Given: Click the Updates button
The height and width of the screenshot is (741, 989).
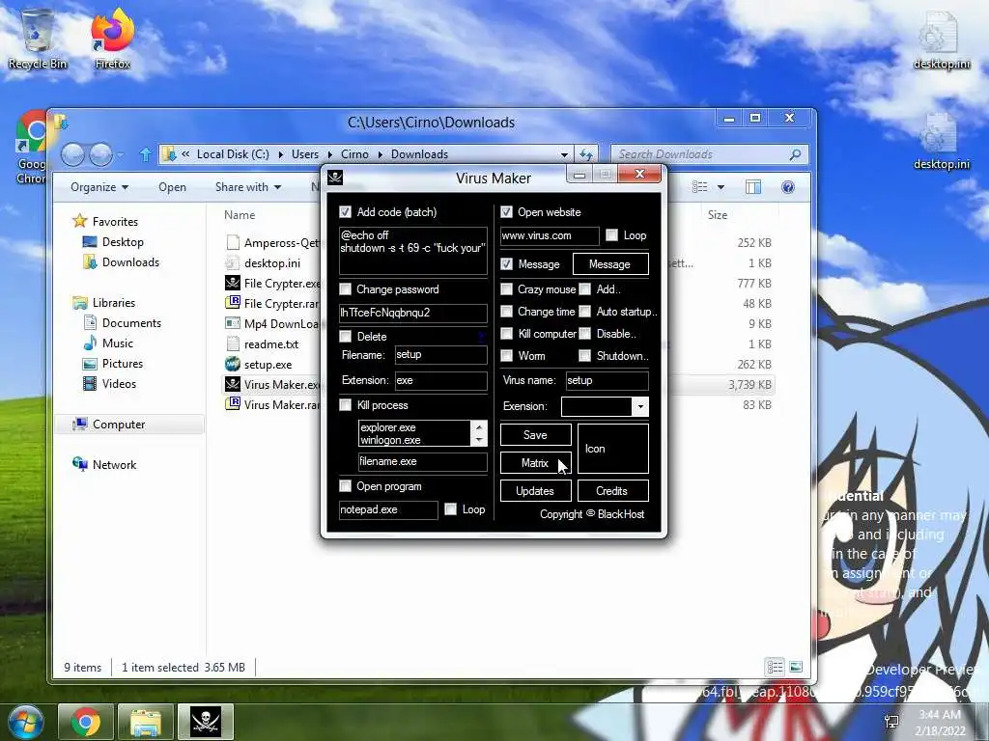Looking at the screenshot, I should tap(535, 491).
